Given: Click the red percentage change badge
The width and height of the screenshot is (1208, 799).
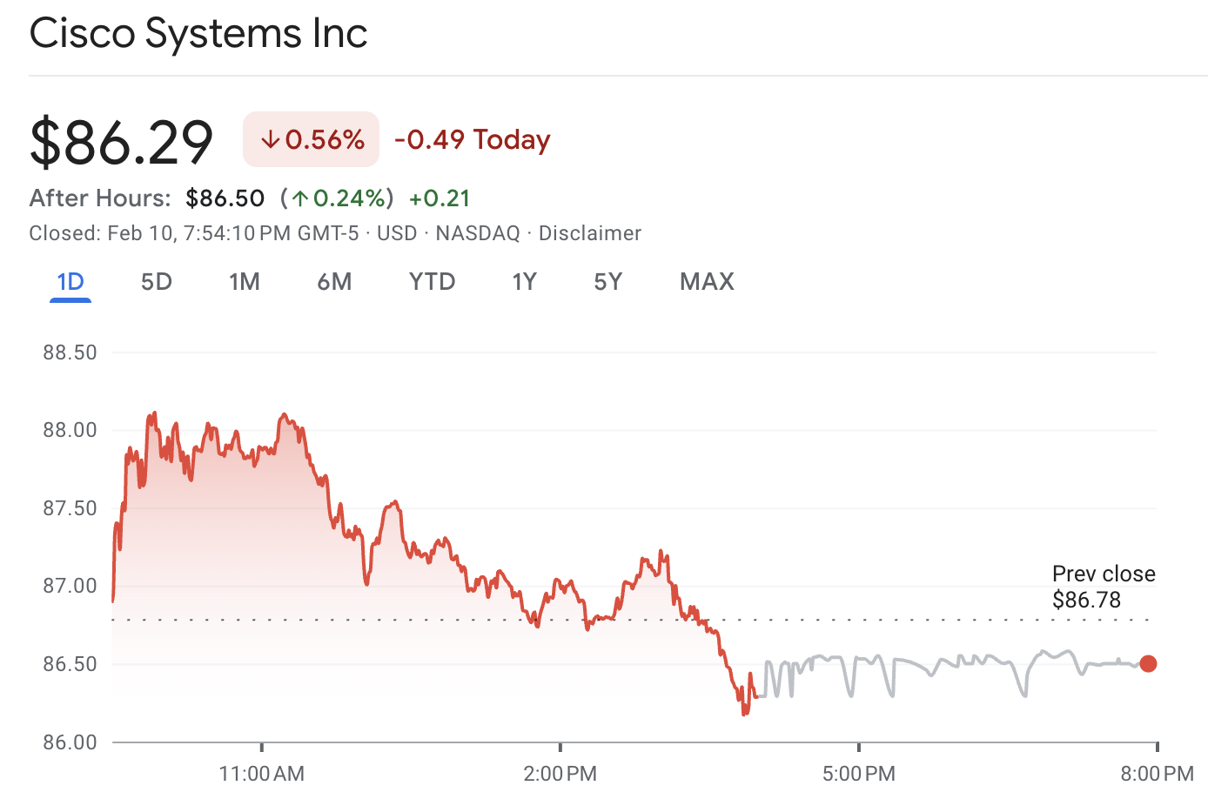Looking at the screenshot, I should pyautogui.click(x=311, y=139).
